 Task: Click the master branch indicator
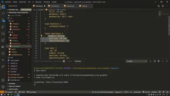pyautogui.click(x=9, y=92)
